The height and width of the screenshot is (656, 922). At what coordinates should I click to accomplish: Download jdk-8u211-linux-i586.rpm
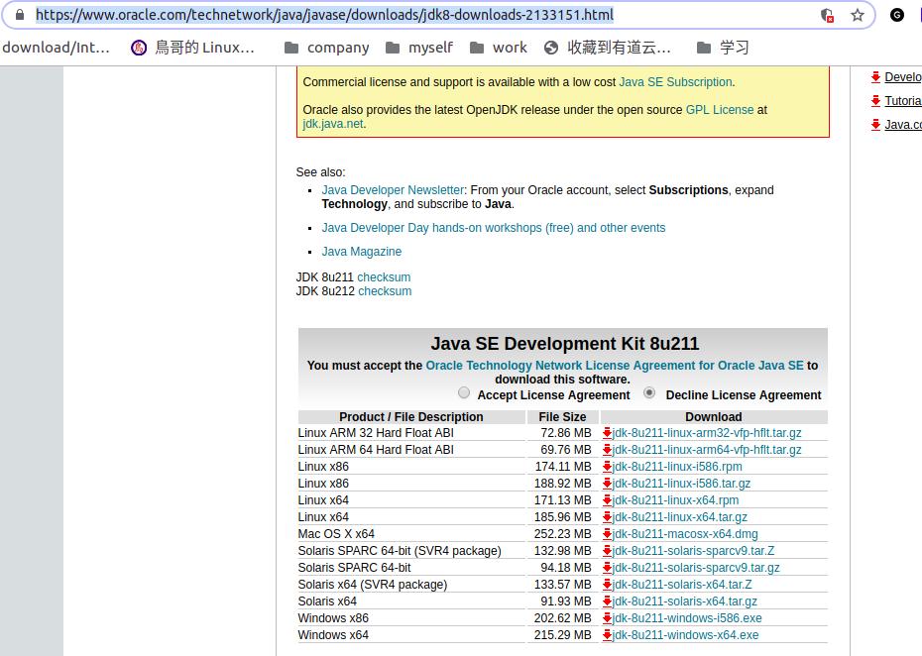[677, 467]
